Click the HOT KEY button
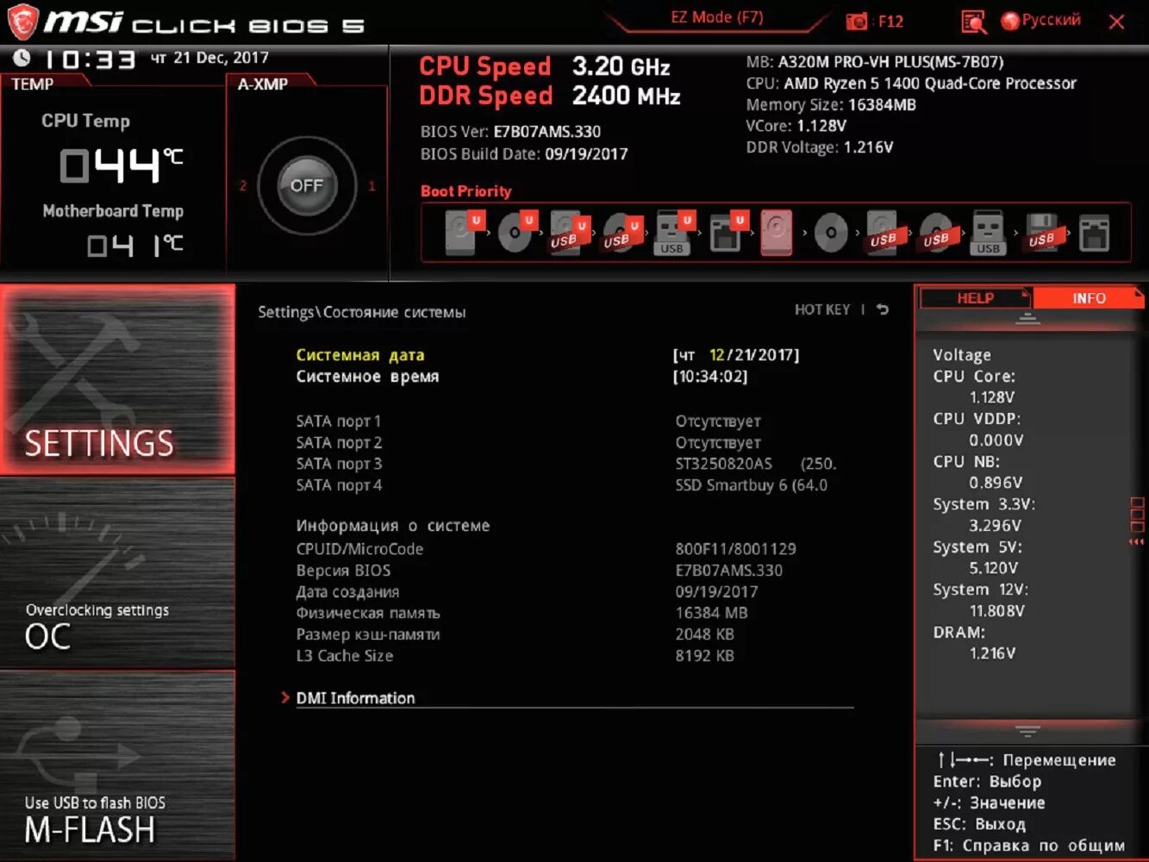Screen dimensions: 1149x862 click(x=822, y=309)
